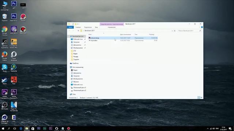Image resolution: width=234 pixels, height=131 pixels.
Task: Switch ENG input language indicator
Action: click(x=217, y=128)
